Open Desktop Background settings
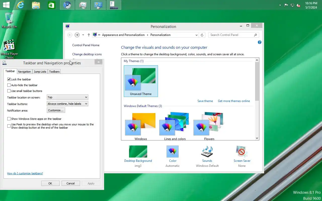The image size is (322, 201). [138, 156]
